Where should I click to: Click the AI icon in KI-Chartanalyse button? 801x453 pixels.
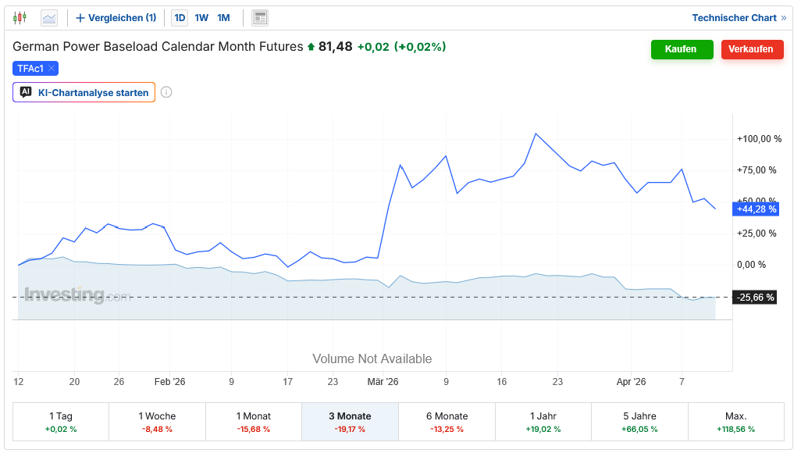click(26, 92)
